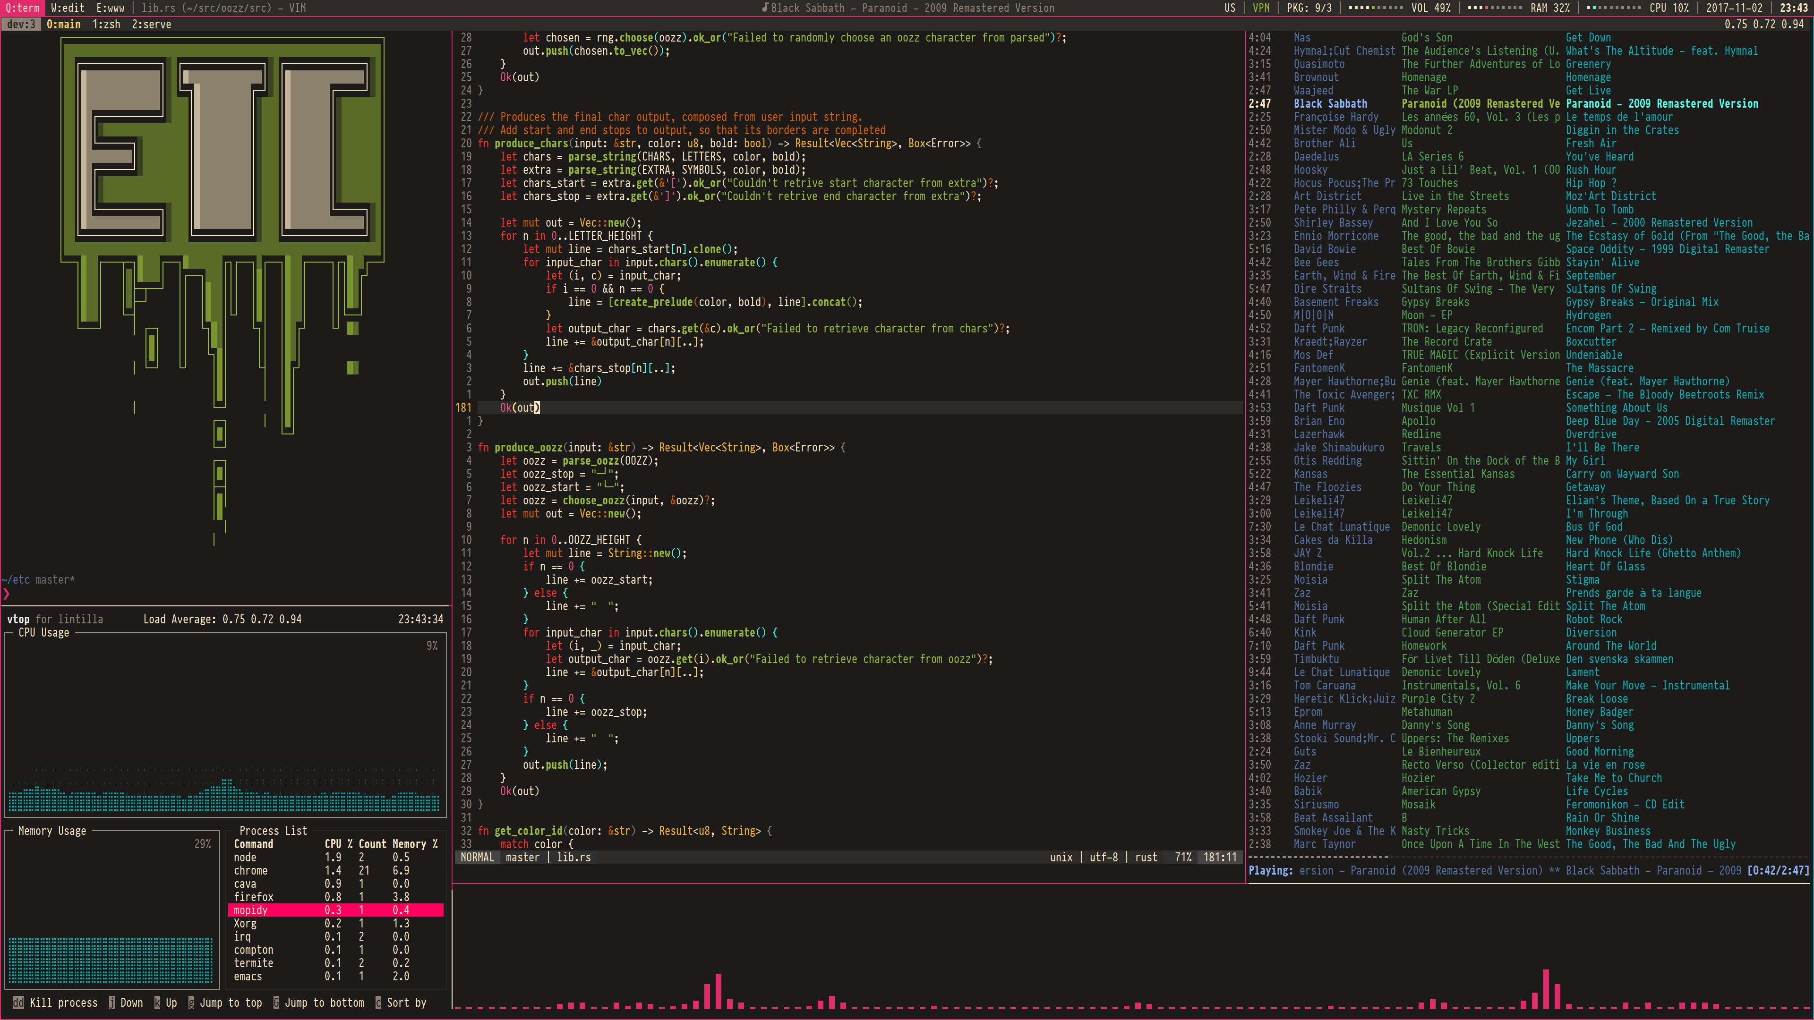Click the 'g' key icon for Jump to top

click(191, 1003)
